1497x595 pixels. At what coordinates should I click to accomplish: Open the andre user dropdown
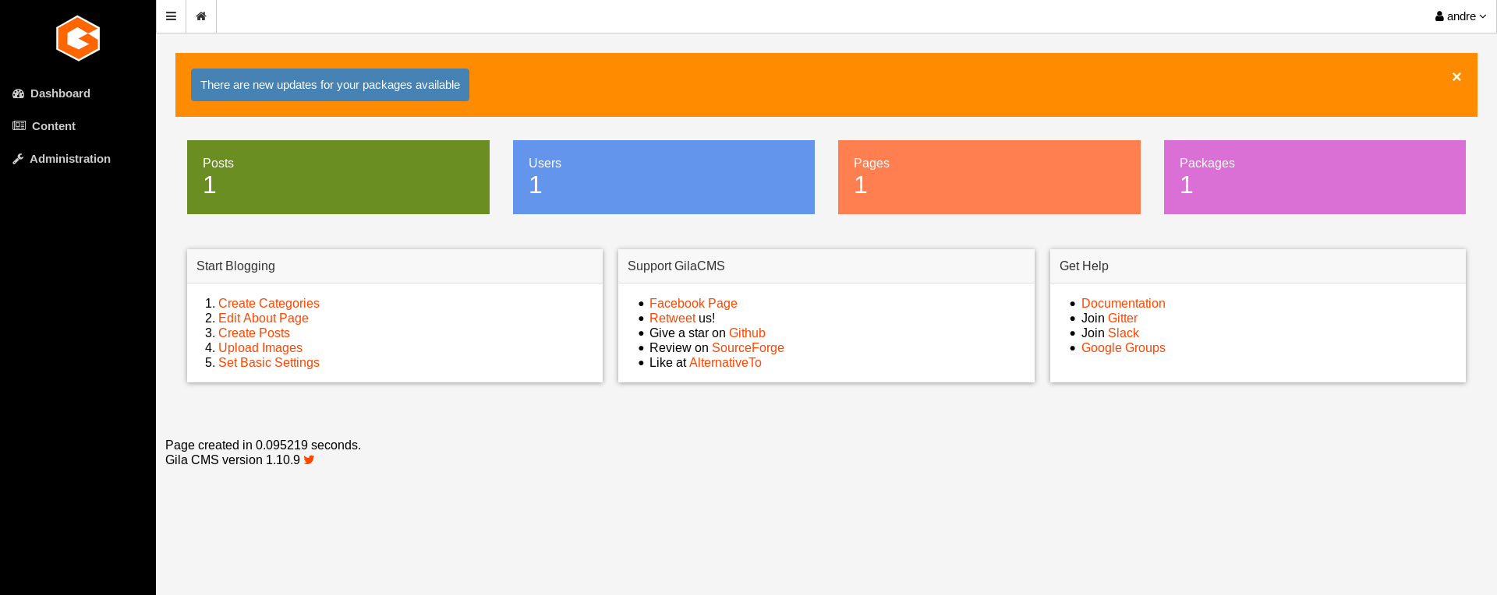click(x=1460, y=16)
